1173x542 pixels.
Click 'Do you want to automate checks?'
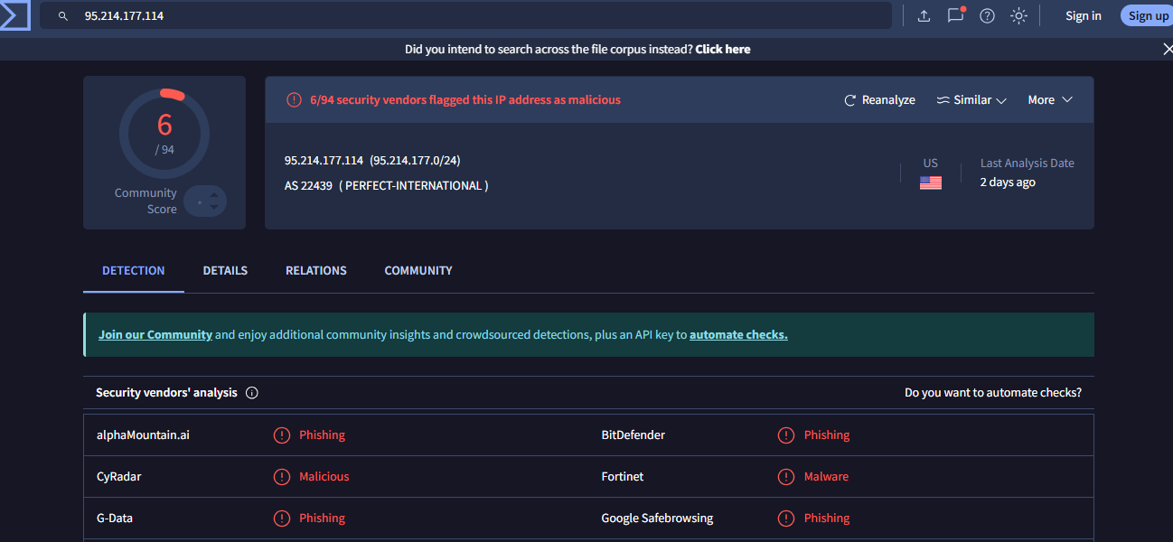pos(993,393)
